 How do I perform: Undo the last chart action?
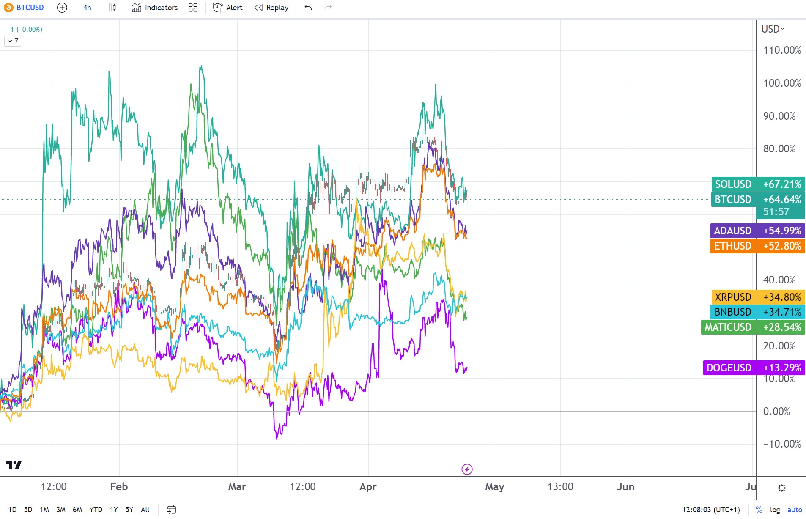(308, 8)
